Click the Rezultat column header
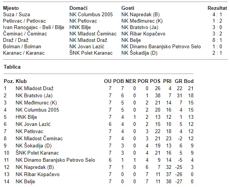 tap(217, 8)
